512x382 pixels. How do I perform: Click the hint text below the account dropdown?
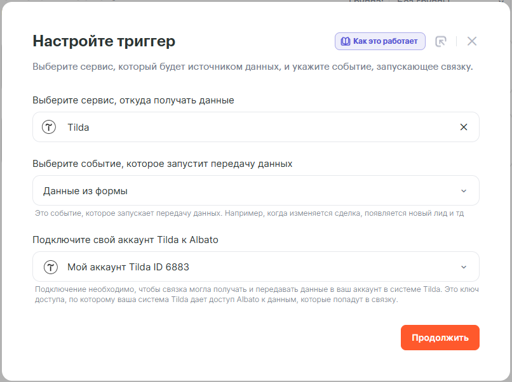tap(254, 295)
